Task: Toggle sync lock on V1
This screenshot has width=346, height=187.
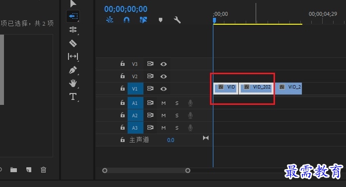Action: pyautogui.click(x=150, y=89)
